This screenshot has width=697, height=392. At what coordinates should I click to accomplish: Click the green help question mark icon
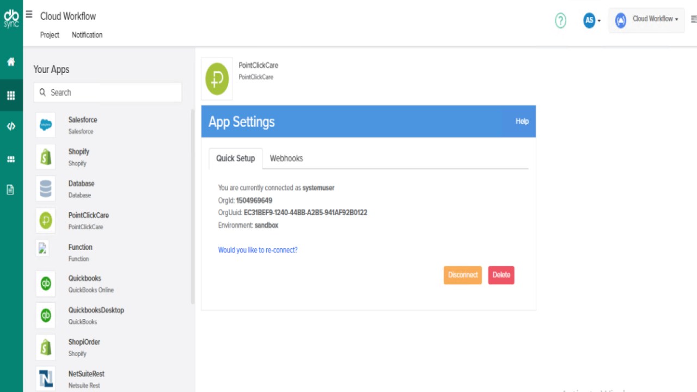point(560,21)
